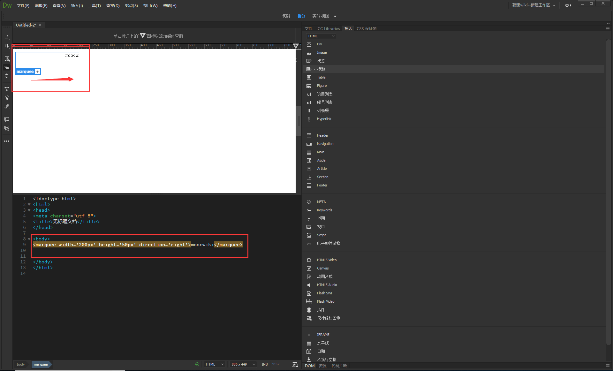
Task: Open the 编辑(E) menu
Action: tap(41, 6)
